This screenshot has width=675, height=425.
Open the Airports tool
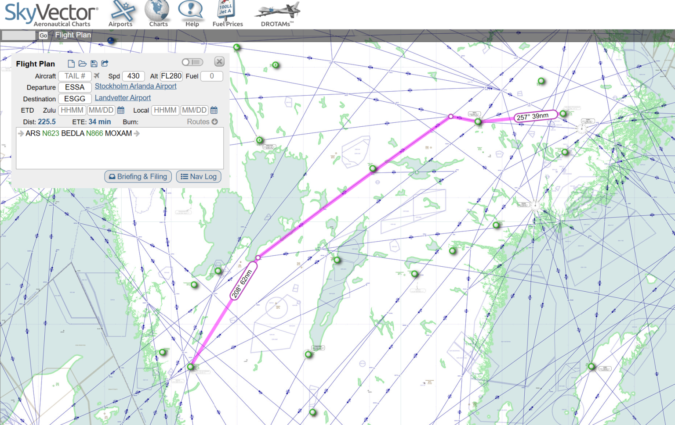[121, 13]
